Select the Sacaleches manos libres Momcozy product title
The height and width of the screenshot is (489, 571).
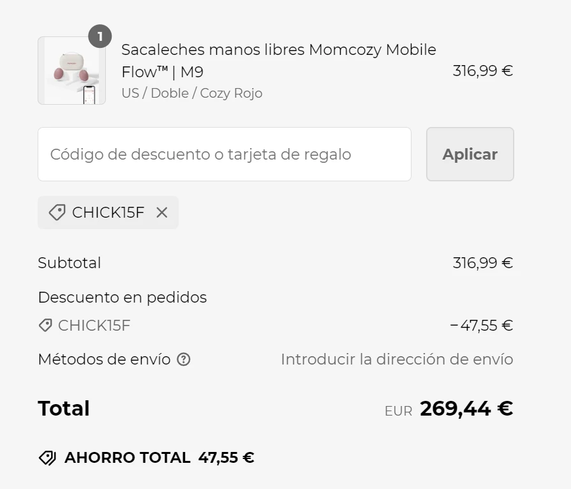pyautogui.click(x=279, y=61)
